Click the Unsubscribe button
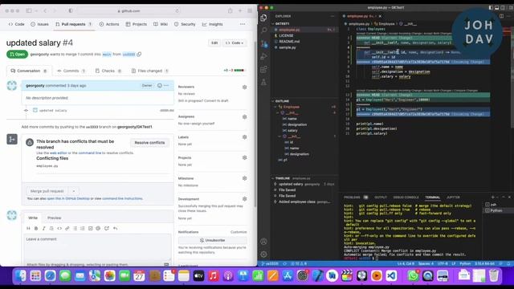The height and width of the screenshot is (289, 514). [212, 240]
